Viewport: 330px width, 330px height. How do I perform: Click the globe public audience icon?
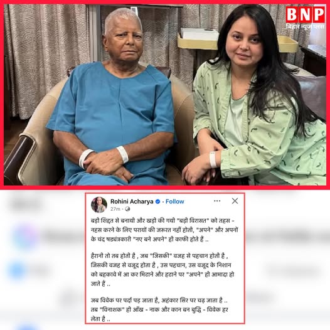pos(127,209)
